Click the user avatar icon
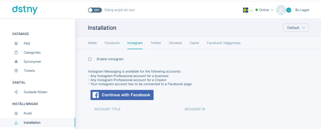The height and width of the screenshot is (129, 321). point(281,10)
